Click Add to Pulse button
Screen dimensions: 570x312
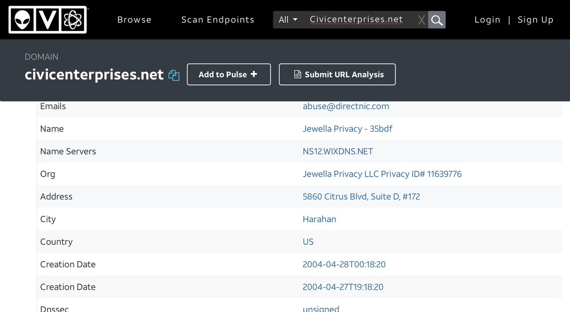coord(229,75)
